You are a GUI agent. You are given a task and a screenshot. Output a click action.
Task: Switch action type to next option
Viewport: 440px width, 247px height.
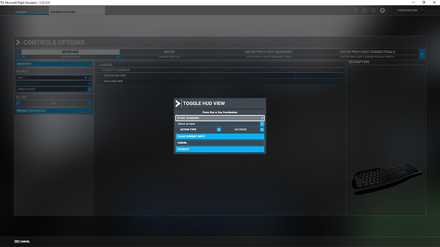tap(262, 130)
